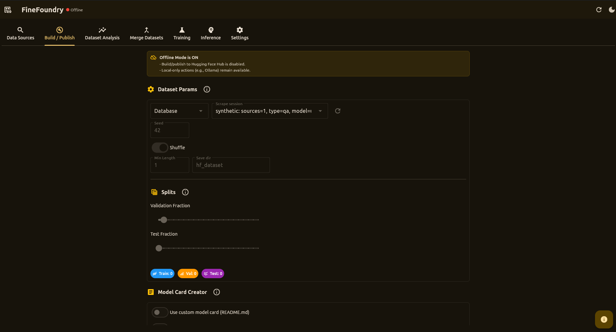Enable the Shuffle toggle
Viewport: 616px width, 332px height.
coord(159,147)
